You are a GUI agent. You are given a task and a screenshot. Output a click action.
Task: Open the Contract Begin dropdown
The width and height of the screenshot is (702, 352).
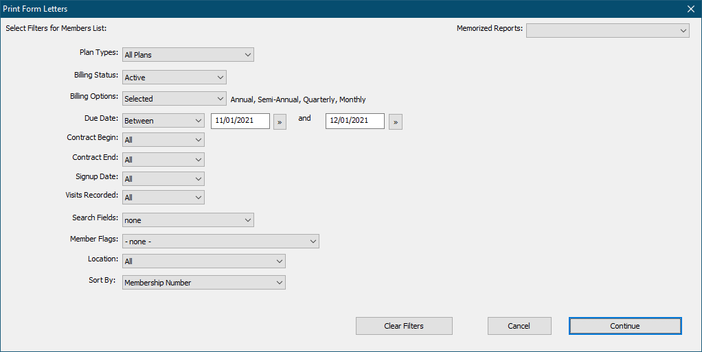pyautogui.click(x=163, y=140)
